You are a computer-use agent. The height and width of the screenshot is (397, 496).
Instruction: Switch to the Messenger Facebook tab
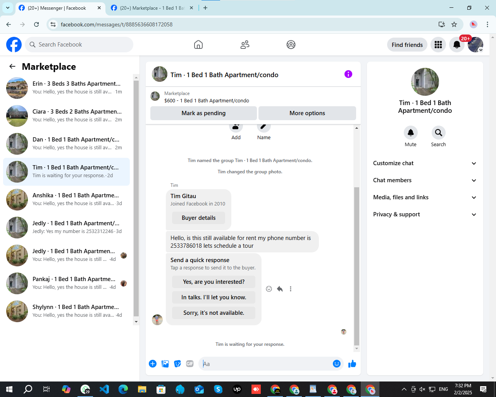coord(60,8)
